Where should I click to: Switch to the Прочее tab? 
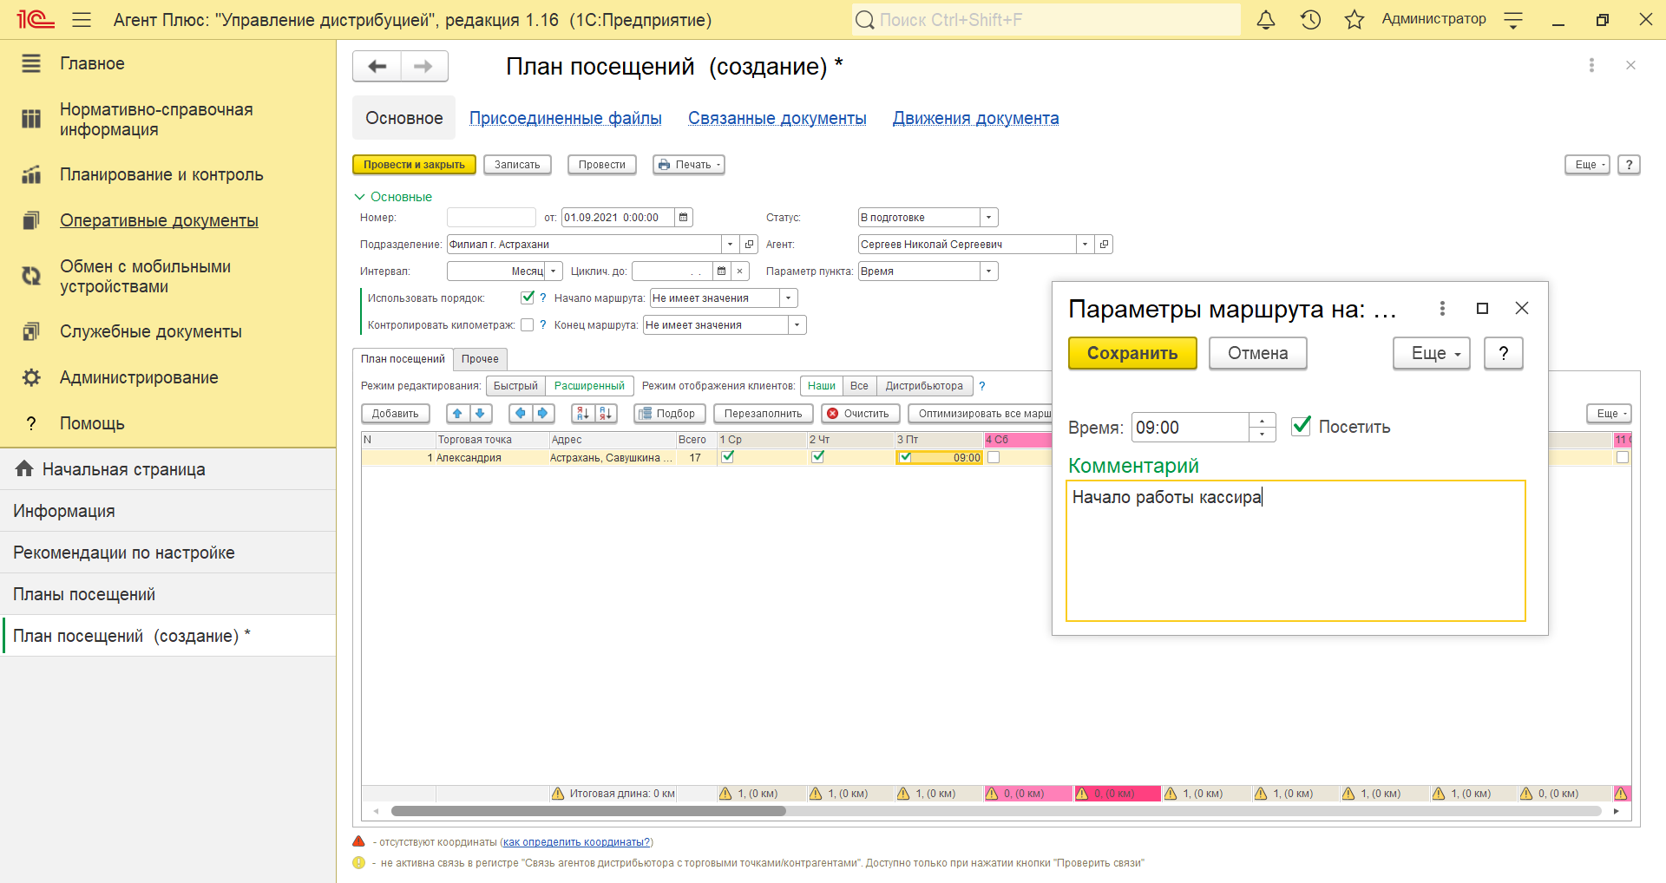480,359
